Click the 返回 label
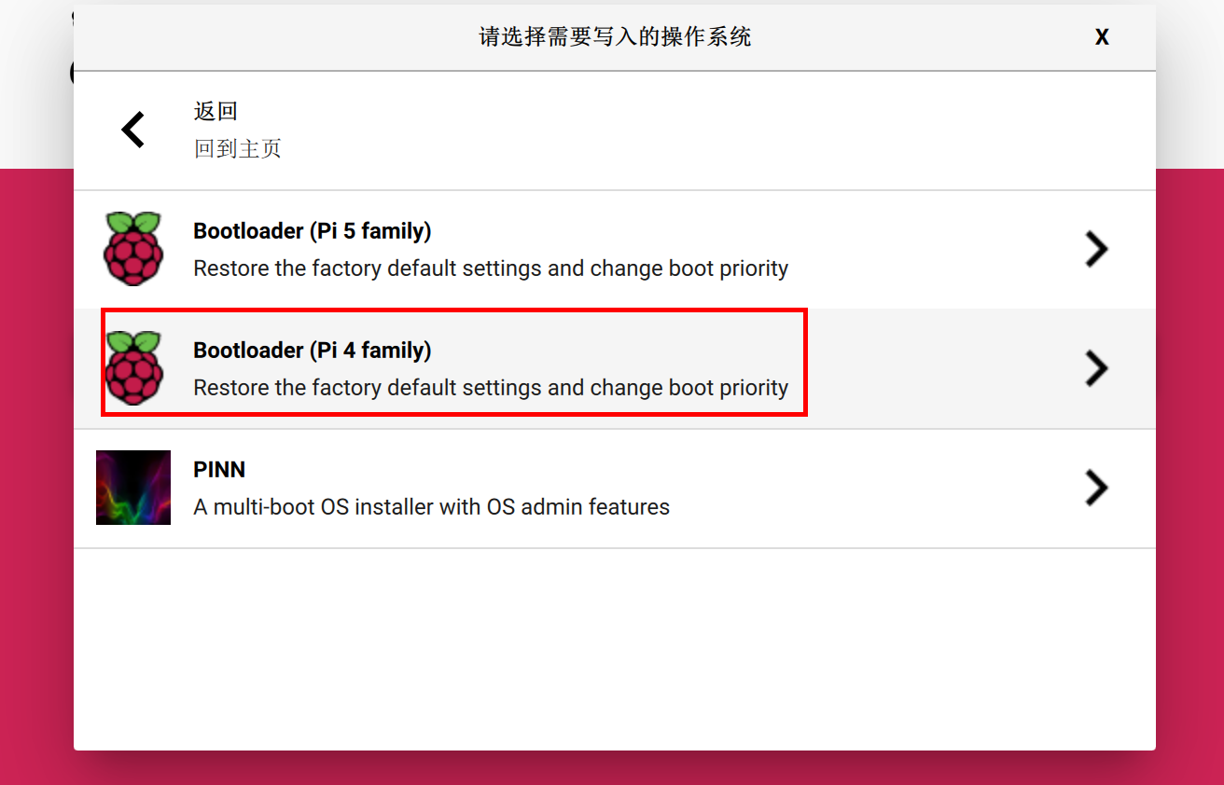 [x=216, y=111]
